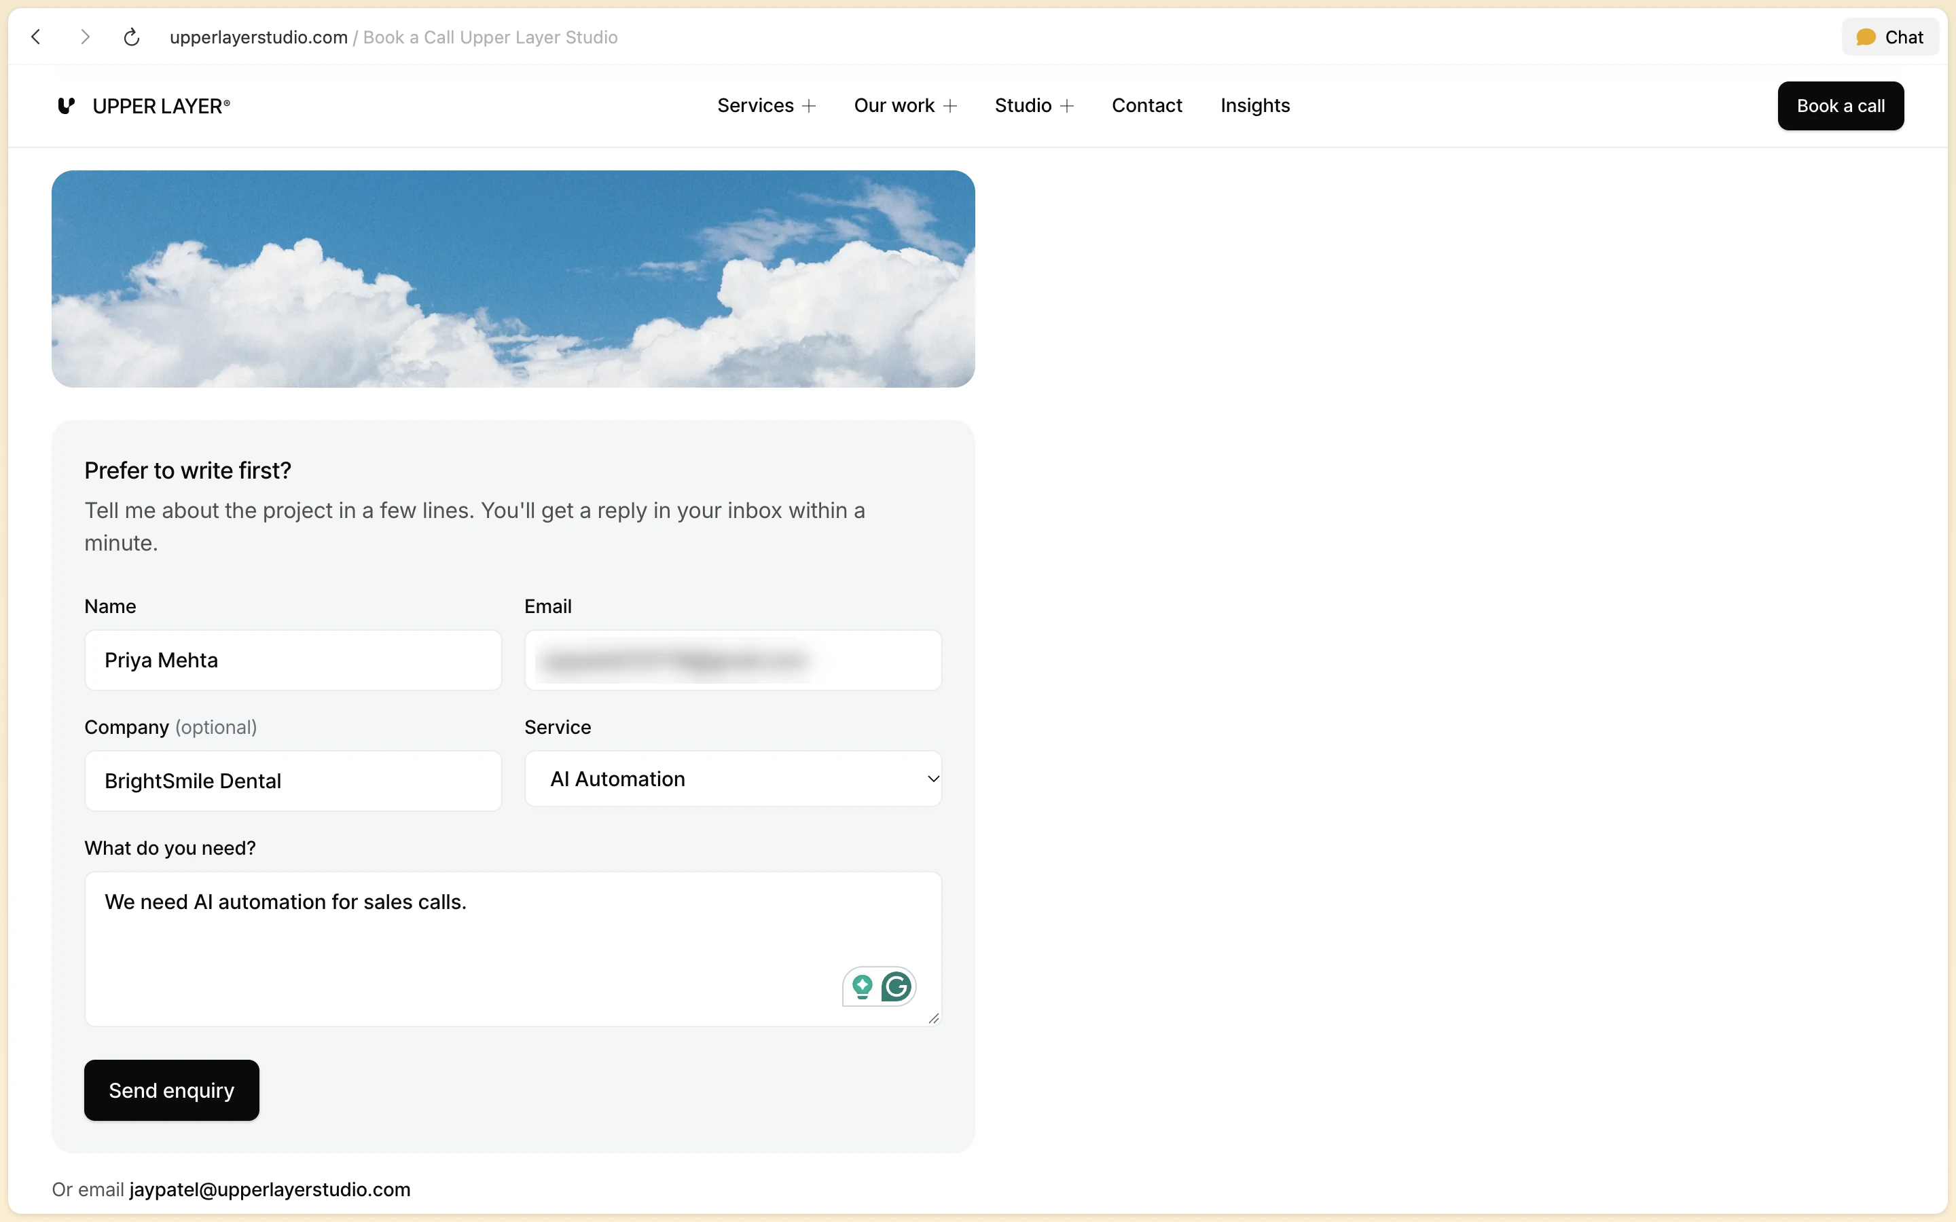Click the What do you need textarea
The width and height of the screenshot is (1956, 1222).
coord(513,949)
